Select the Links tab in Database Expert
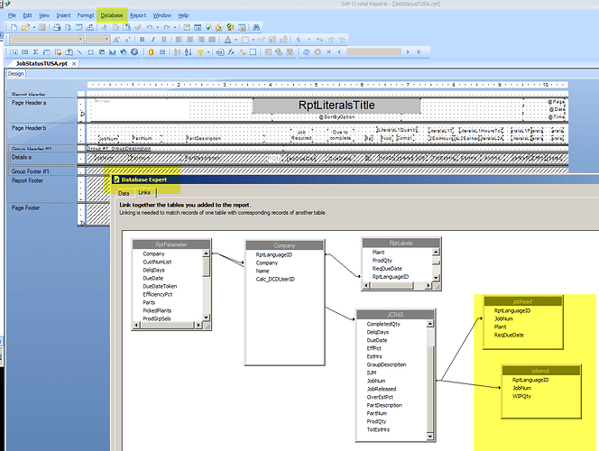This screenshot has height=451, width=599. pos(144,192)
